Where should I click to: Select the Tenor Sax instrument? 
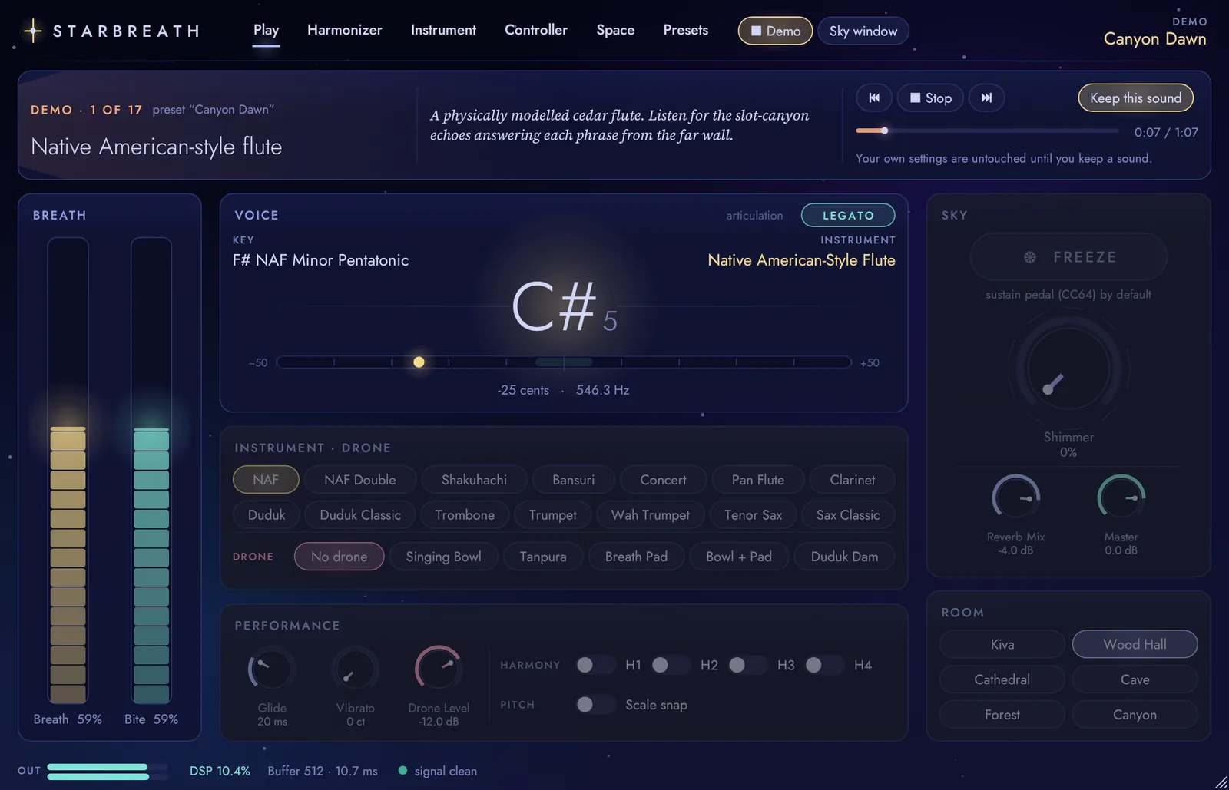point(753,515)
